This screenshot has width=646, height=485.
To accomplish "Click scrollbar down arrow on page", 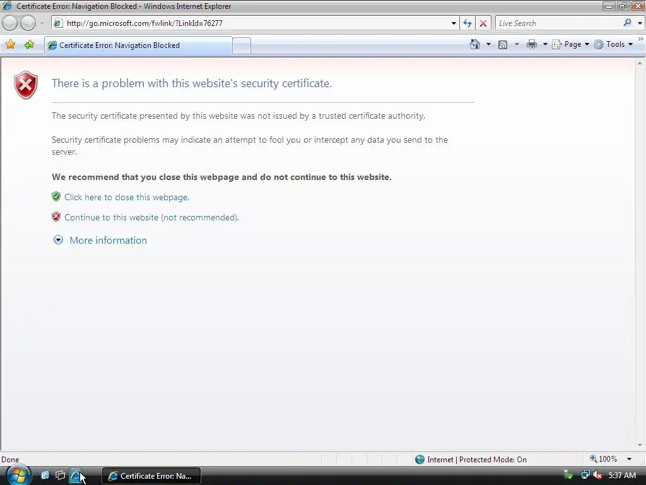I will tap(640, 445).
